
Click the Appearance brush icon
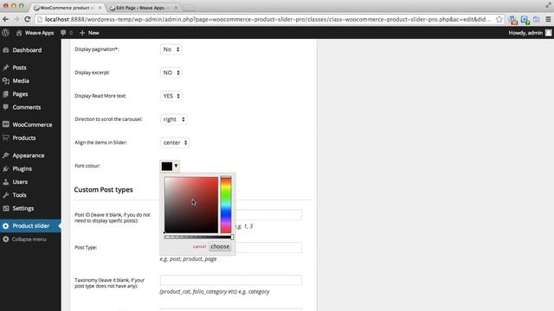pyautogui.click(x=6, y=155)
